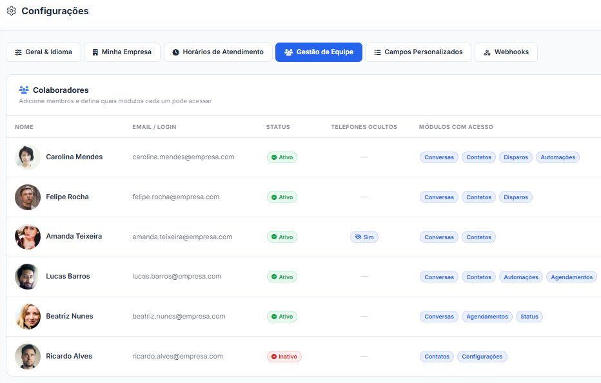This screenshot has height=383, width=601.
Task: Click email ricardo.alves@empresa.com
Action: point(177,356)
